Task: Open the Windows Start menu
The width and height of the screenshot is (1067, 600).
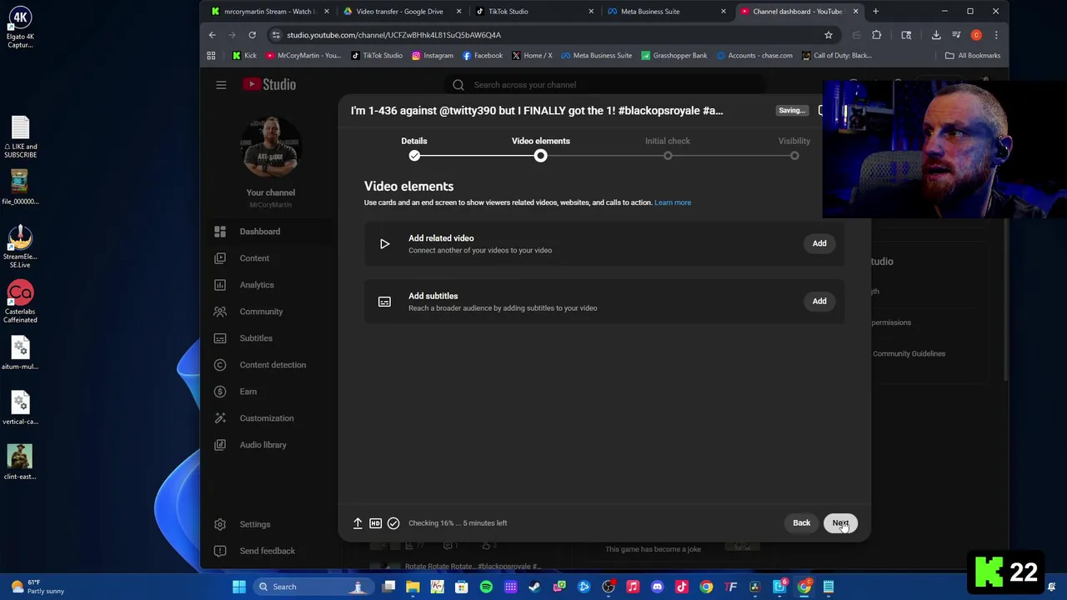Action: tap(239, 587)
